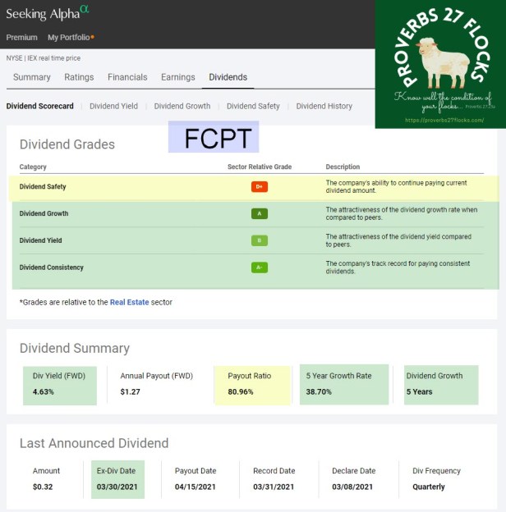Go to the Dividend Yield sub-tab

click(113, 106)
